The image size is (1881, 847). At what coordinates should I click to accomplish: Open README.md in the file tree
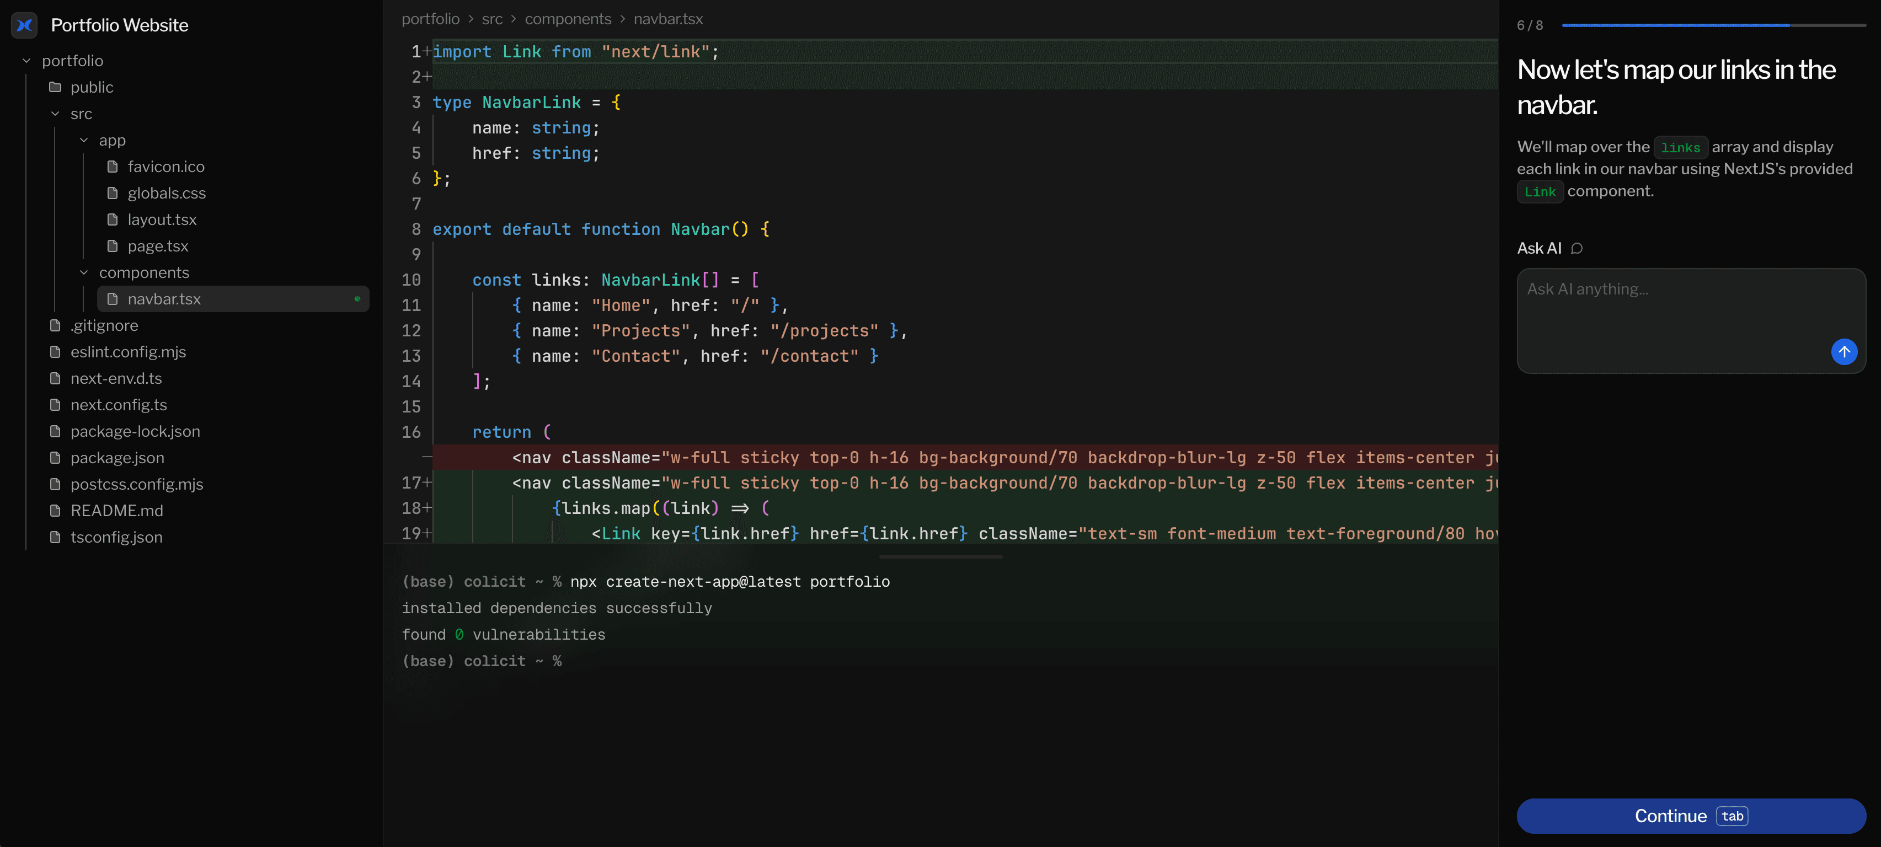click(x=116, y=511)
